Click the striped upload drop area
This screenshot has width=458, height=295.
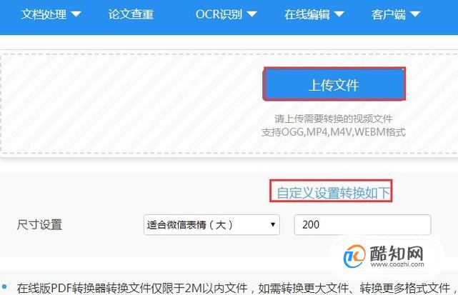(x=131, y=104)
